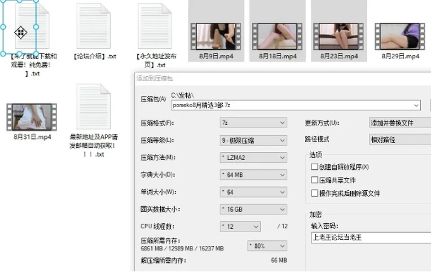The height and width of the screenshot is (272, 431).
Task: Click the 8月31日.mp4 filename label
Action: click(x=32, y=137)
